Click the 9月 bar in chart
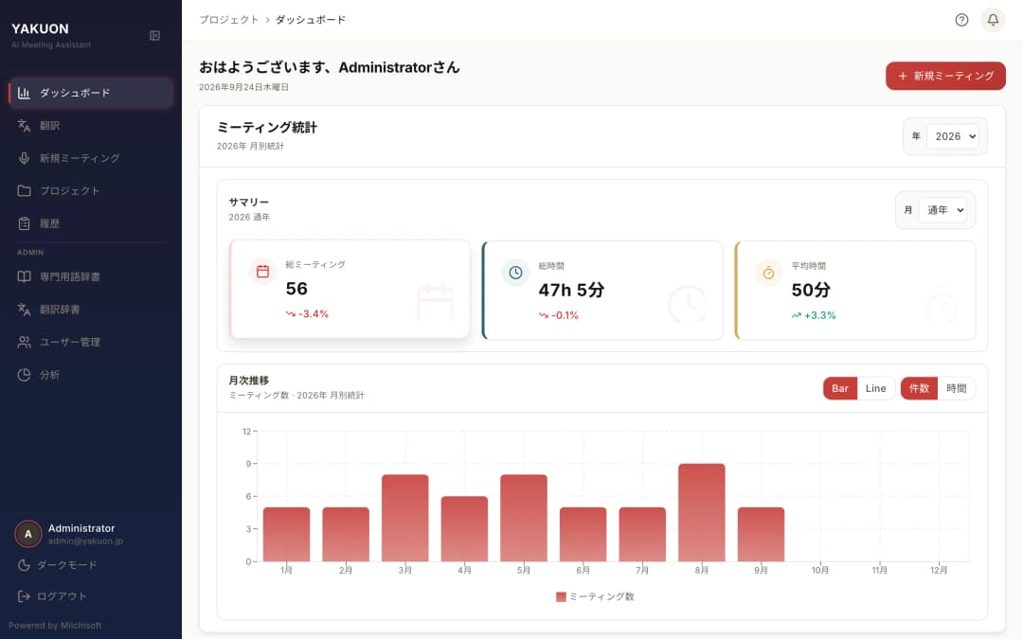The width and height of the screenshot is (1023, 639). click(761, 534)
